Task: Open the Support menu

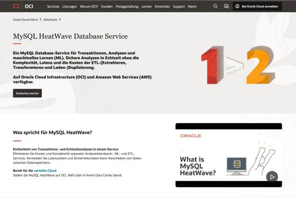Action: pyautogui.click(x=179, y=7)
